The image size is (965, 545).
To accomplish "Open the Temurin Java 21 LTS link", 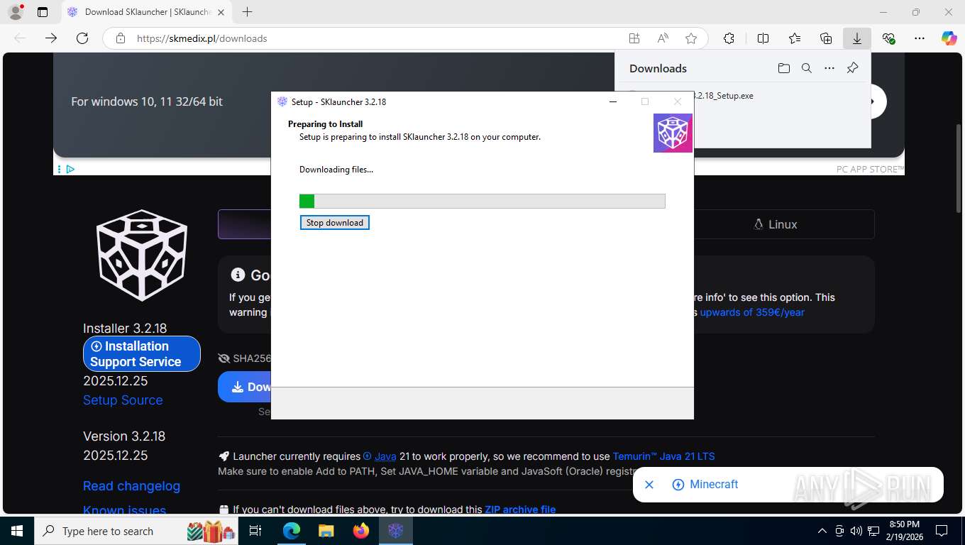I will point(663,456).
